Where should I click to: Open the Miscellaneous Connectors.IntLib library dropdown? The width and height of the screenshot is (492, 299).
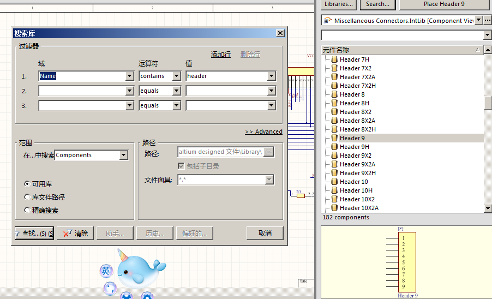click(478, 20)
